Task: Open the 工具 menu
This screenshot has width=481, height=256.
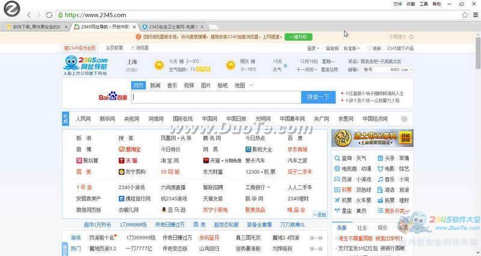Action: [424, 4]
